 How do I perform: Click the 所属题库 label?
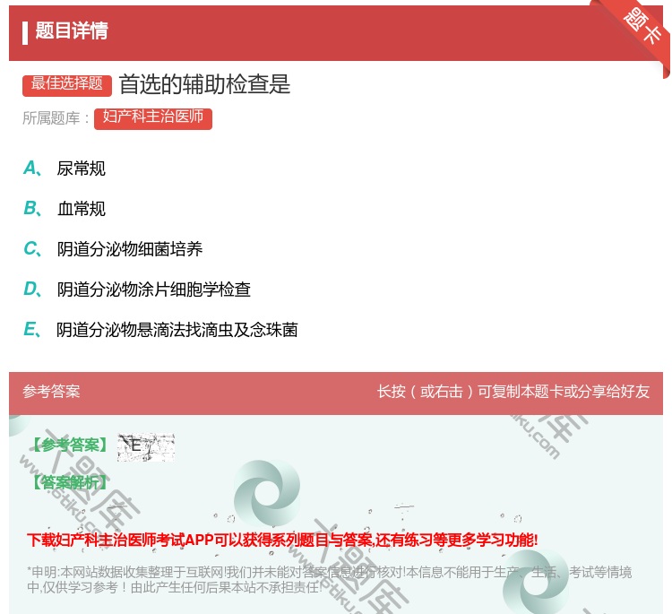point(56,118)
